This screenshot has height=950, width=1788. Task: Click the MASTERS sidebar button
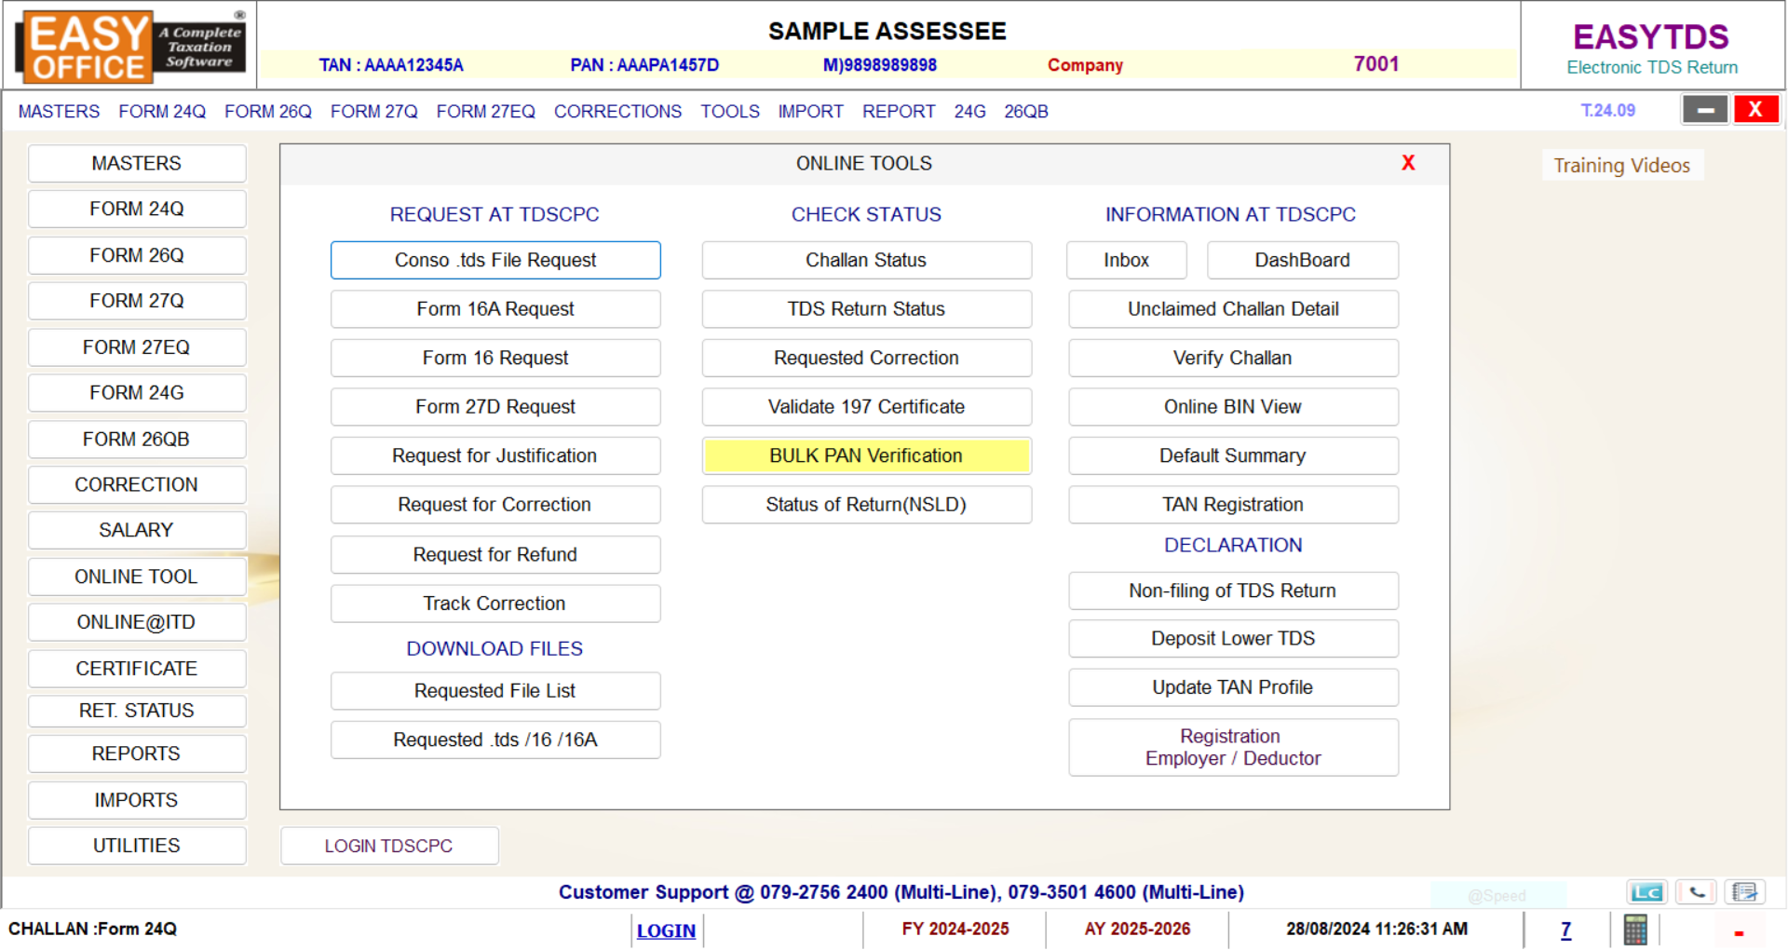click(137, 164)
